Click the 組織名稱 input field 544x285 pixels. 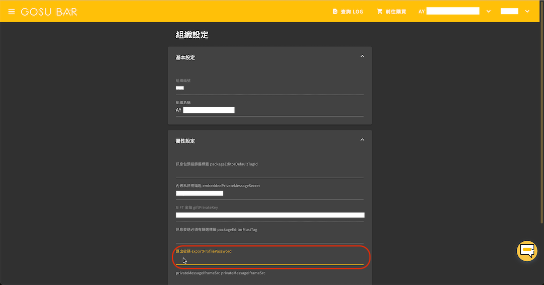click(269, 110)
